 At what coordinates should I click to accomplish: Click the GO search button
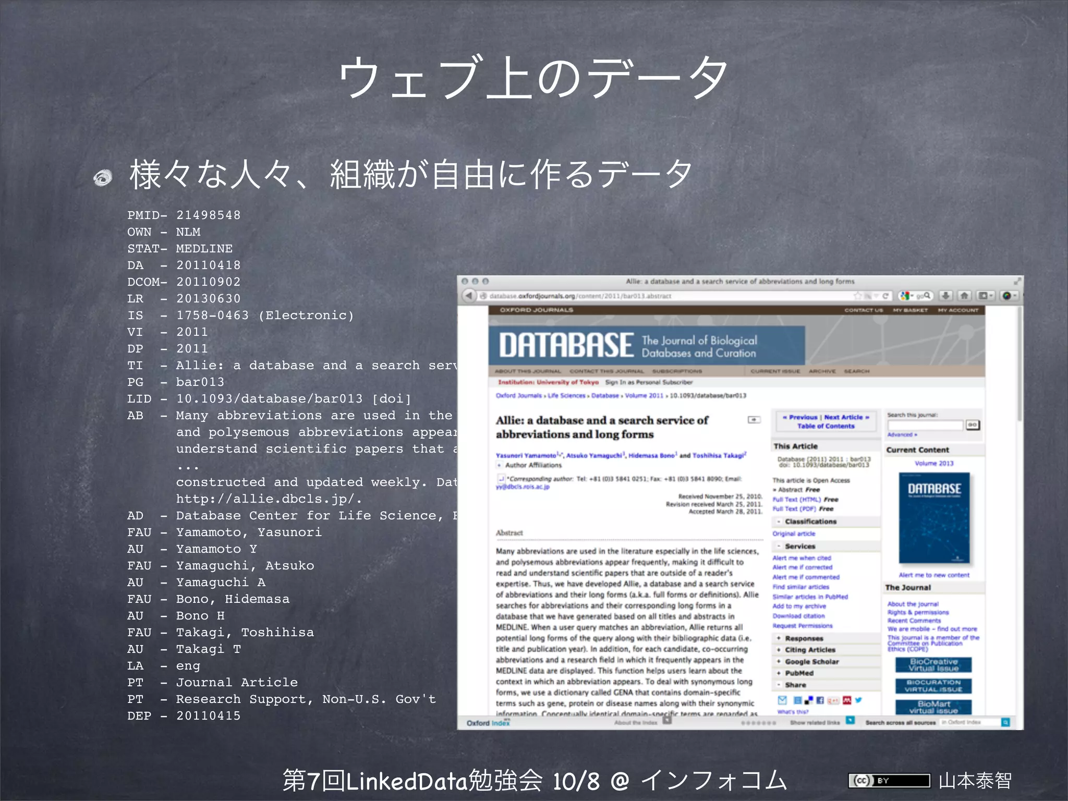coord(972,425)
